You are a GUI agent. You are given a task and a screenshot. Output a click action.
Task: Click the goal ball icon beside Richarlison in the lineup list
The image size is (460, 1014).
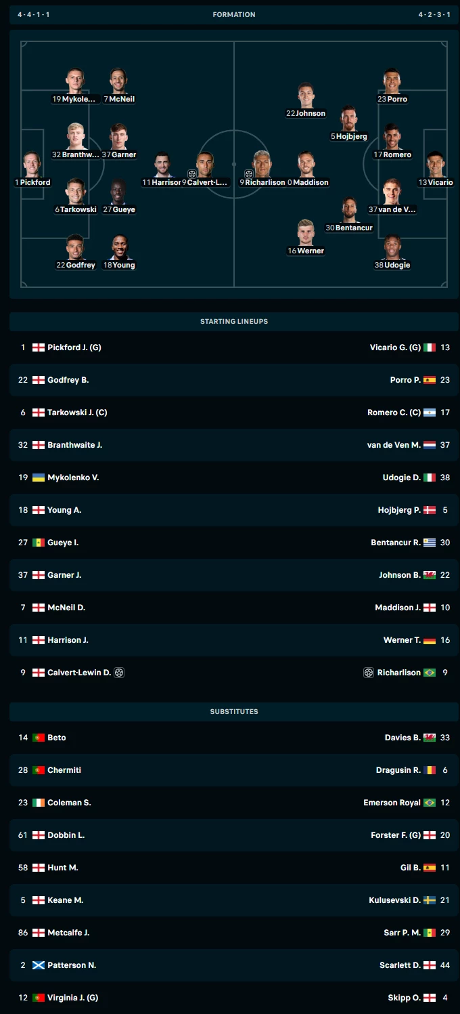tap(369, 673)
